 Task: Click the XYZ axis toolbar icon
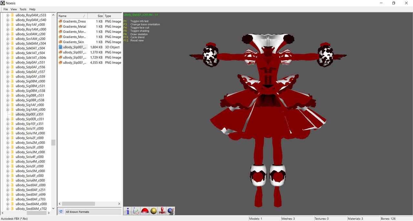coord(136,211)
